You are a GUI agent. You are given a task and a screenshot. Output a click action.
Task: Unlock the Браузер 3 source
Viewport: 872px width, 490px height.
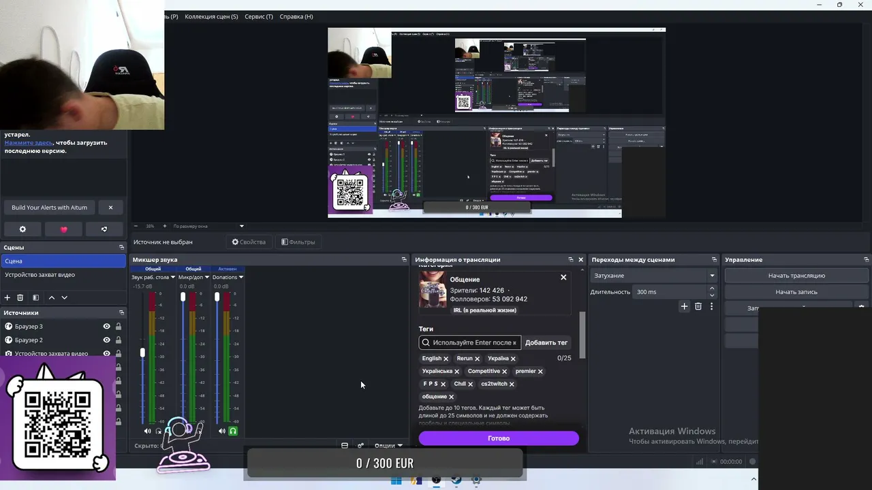click(x=119, y=327)
